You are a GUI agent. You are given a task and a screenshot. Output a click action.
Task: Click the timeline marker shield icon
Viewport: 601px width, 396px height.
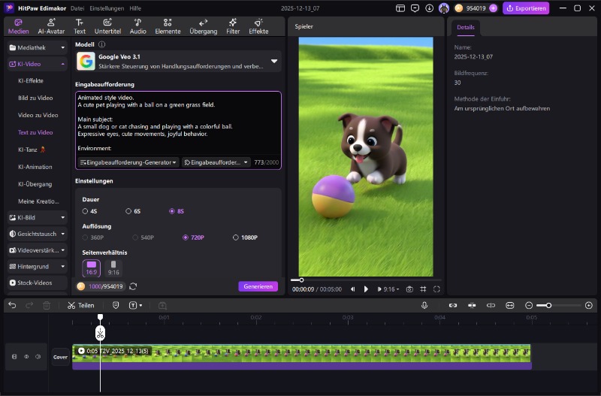(x=116, y=306)
